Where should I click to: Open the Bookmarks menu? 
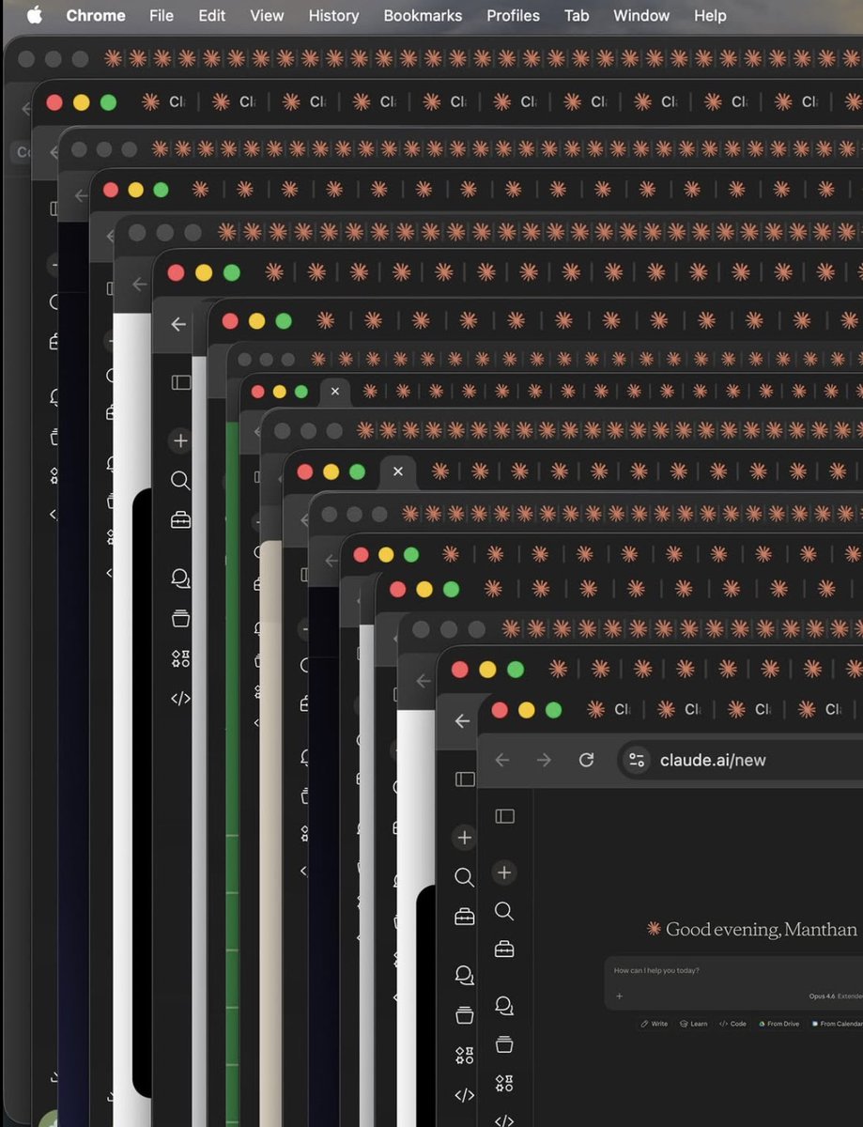pyautogui.click(x=423, y=15)
